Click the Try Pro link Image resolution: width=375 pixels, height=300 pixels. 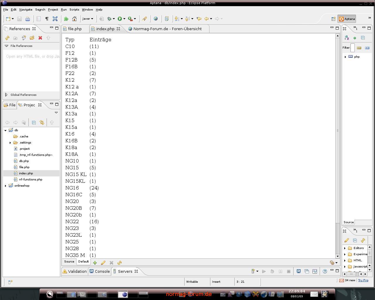pos(363,280)
